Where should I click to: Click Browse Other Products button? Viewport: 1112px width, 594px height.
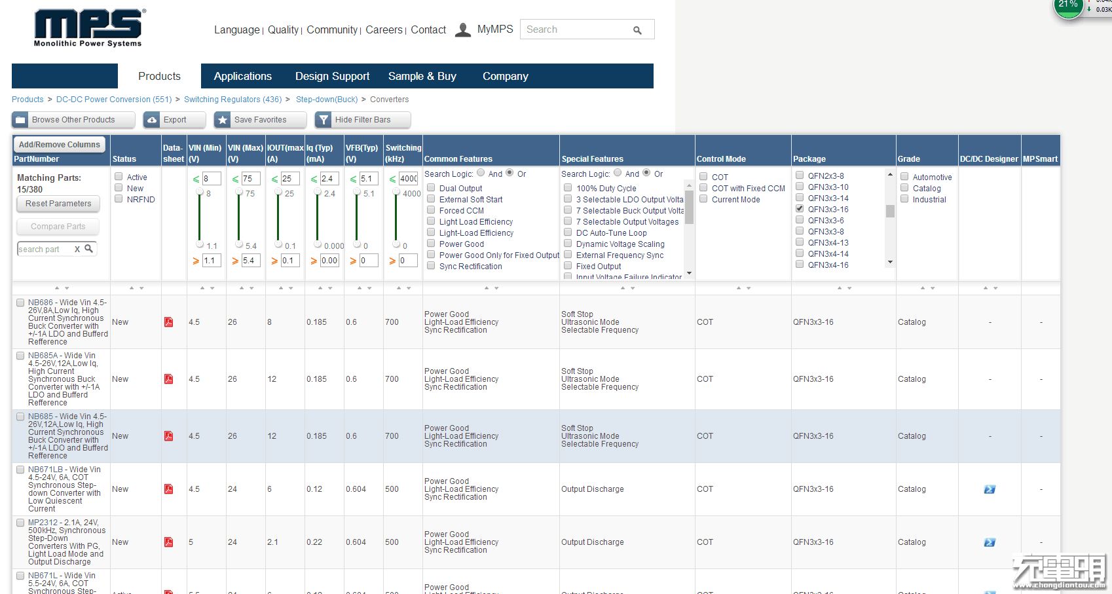click(x=73, y=120)
